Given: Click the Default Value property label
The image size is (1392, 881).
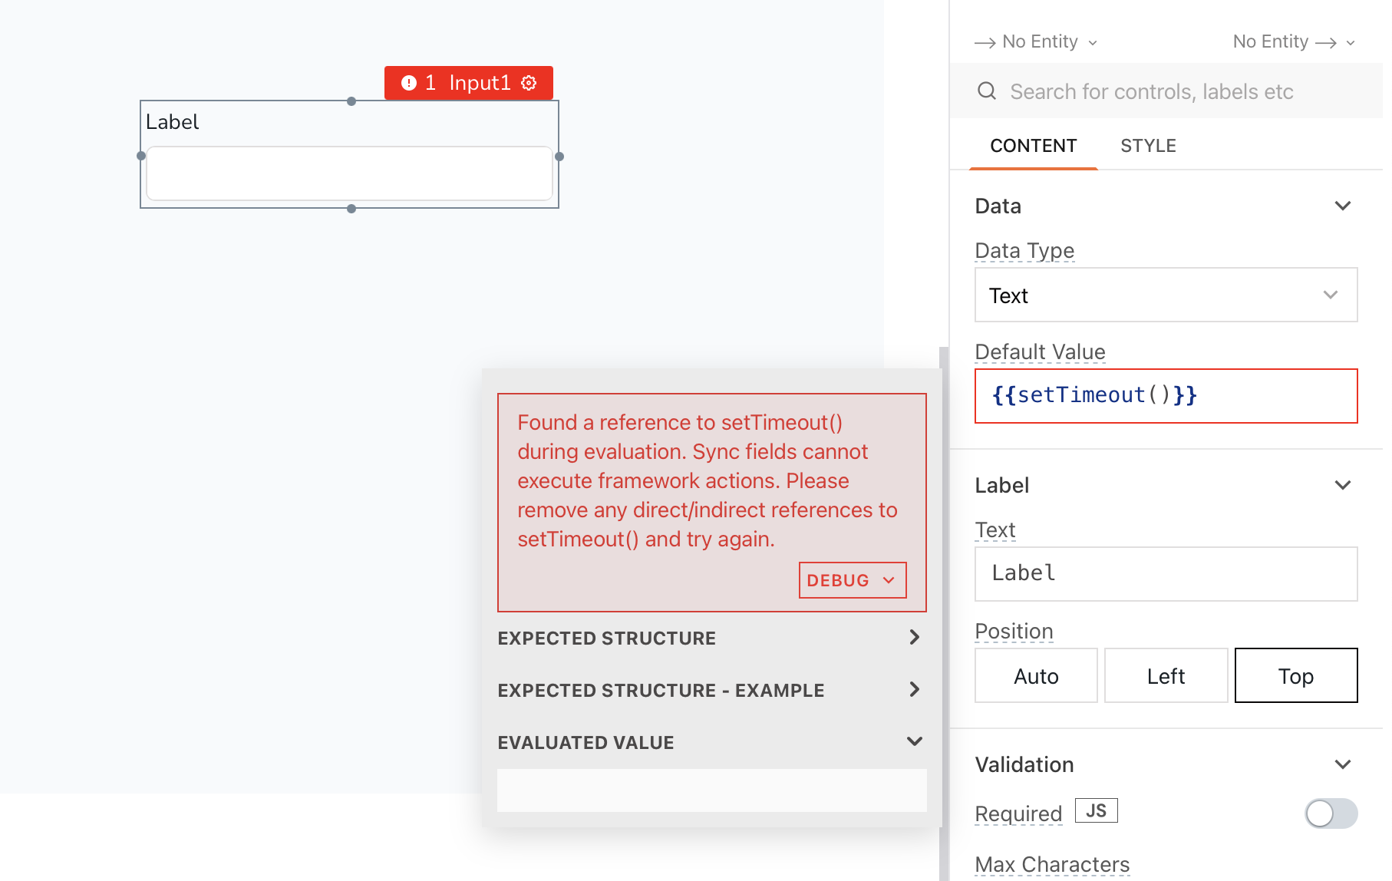Looking at the screenshot, I should (1040, 352).
